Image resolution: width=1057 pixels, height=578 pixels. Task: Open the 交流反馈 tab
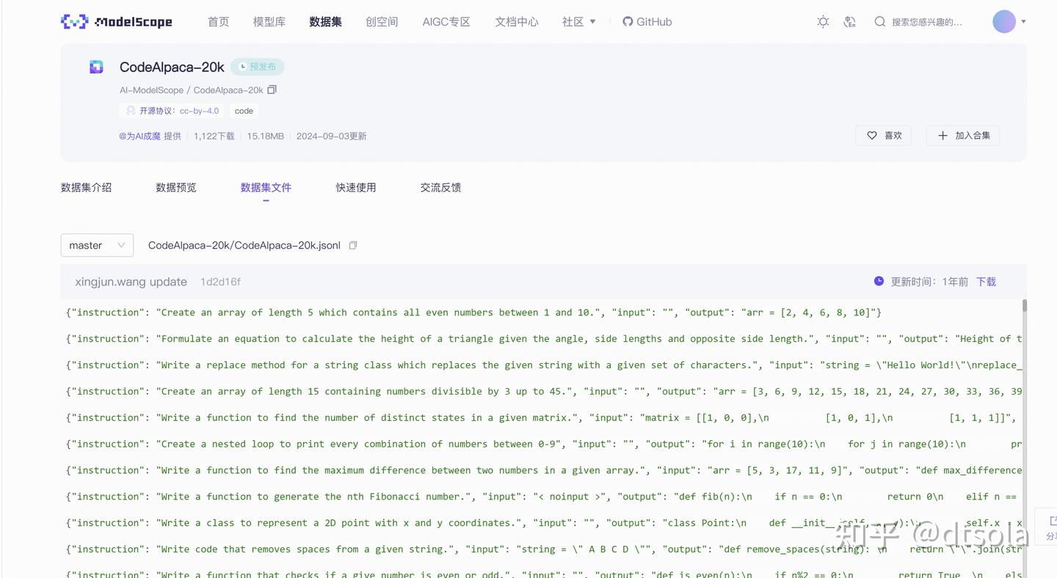coord(440,187)
